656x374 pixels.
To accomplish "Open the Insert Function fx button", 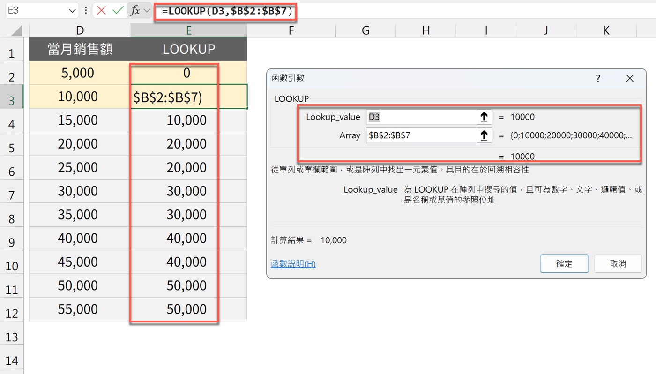I will pos(134,10).
